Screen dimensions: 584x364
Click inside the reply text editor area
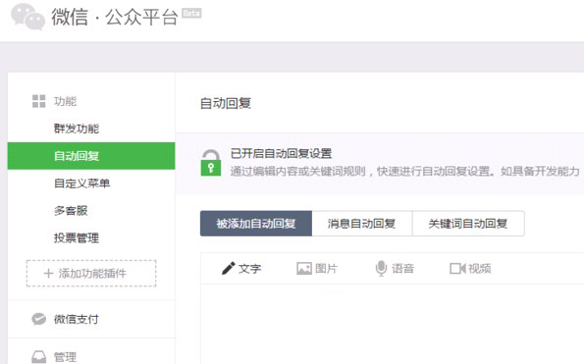[x=393, y=324]
